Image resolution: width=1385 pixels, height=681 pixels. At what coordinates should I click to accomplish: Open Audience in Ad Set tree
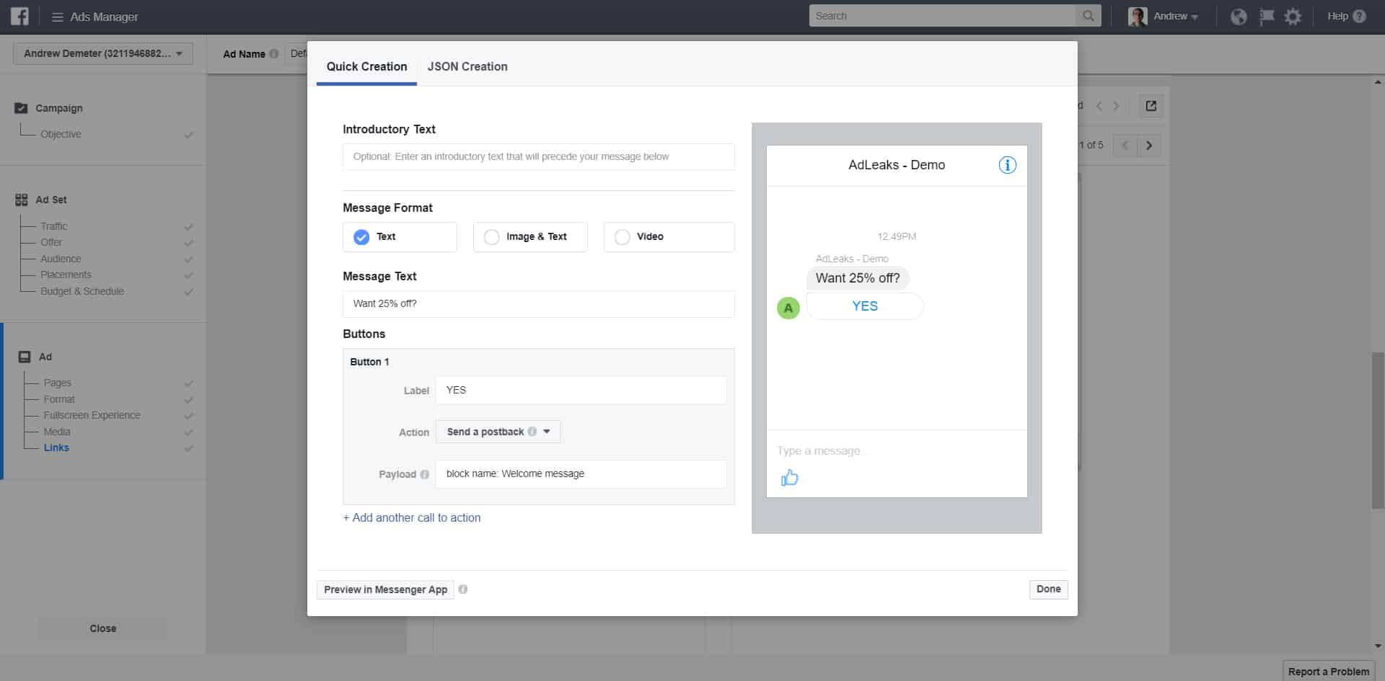point(61,259)
